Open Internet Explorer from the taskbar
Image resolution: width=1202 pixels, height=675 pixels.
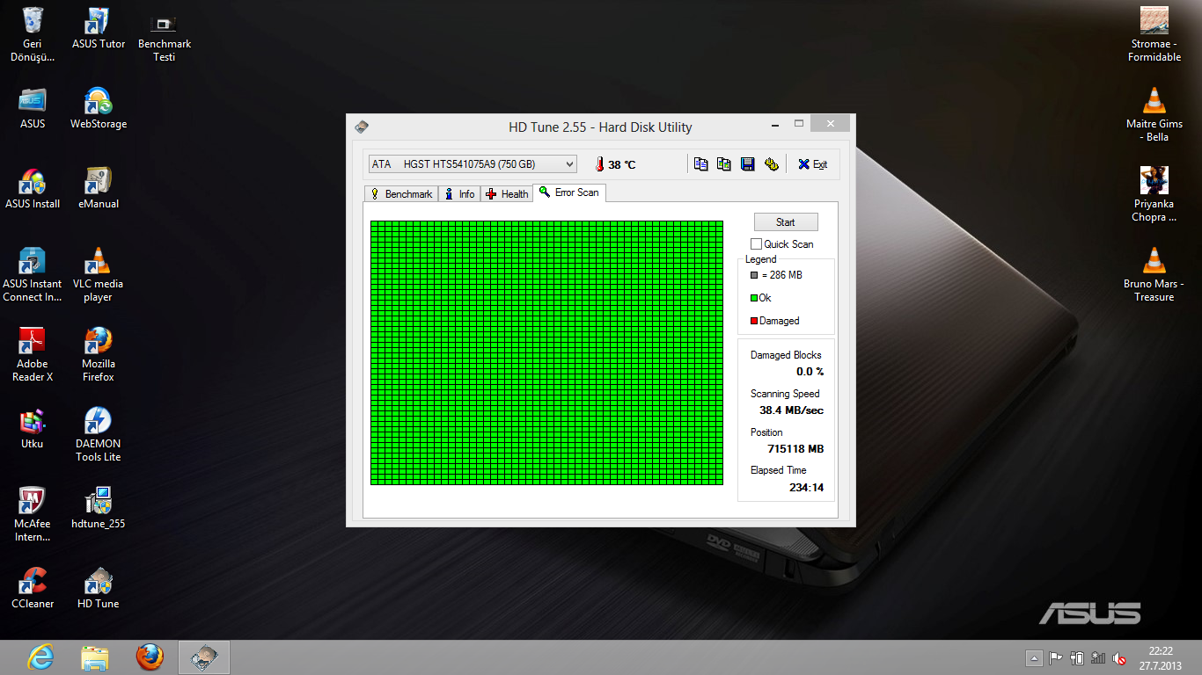coord(40,657)
